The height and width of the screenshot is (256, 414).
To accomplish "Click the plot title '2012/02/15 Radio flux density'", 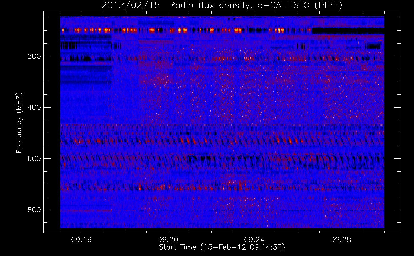I will click(222, 5).
